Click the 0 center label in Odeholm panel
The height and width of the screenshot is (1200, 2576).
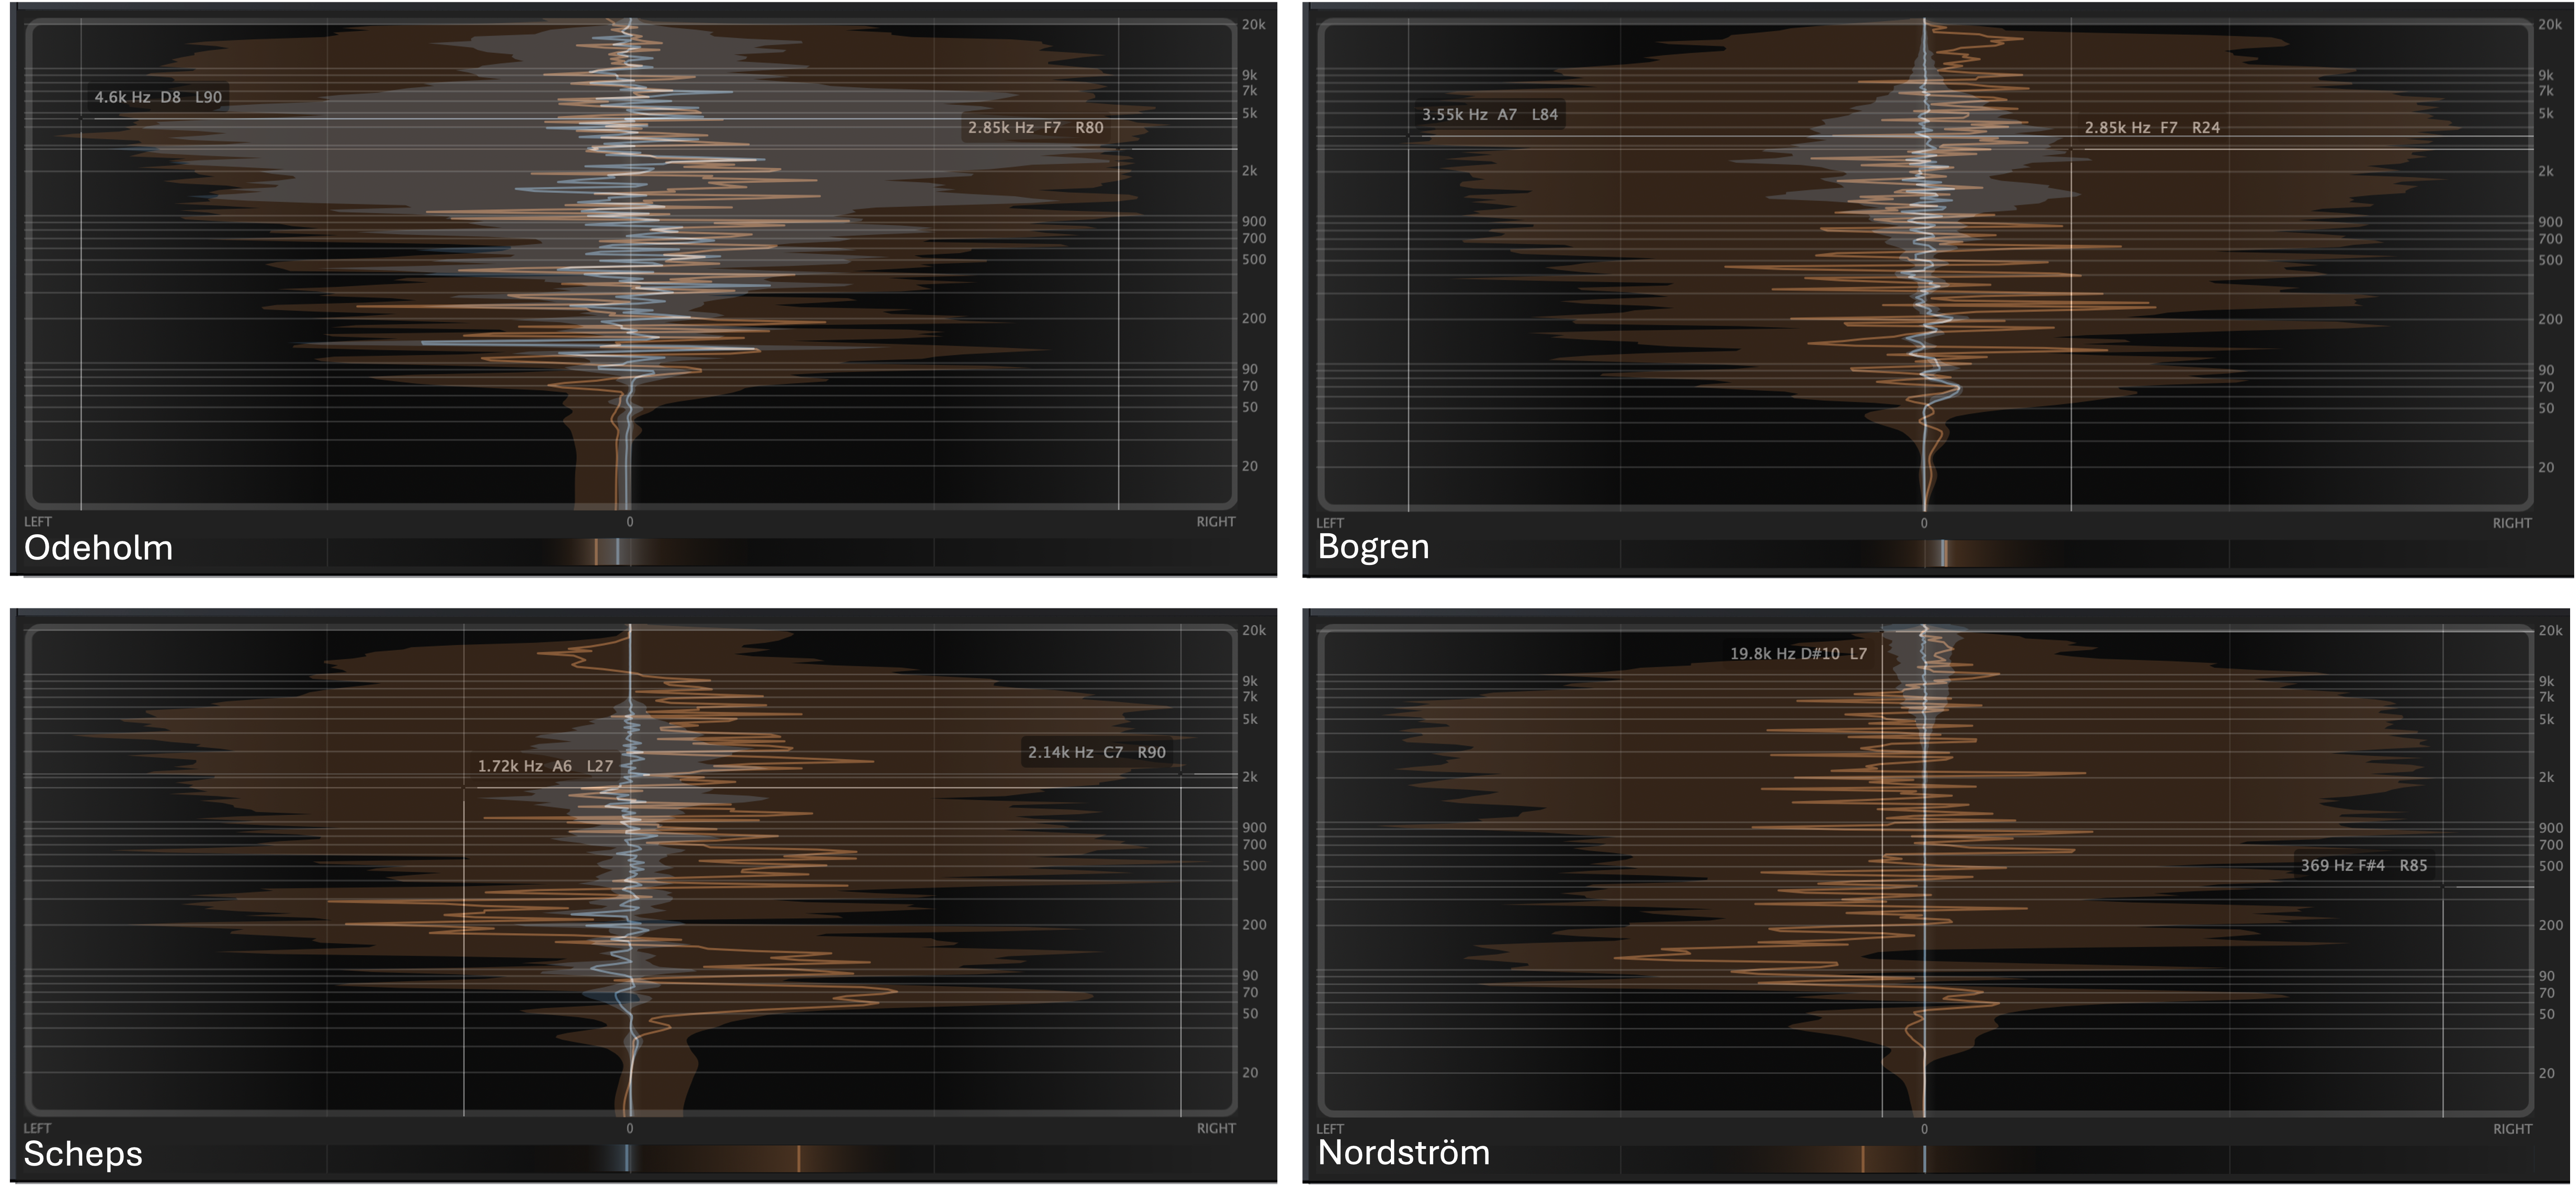pyautogui.click(x=630, y=521)
